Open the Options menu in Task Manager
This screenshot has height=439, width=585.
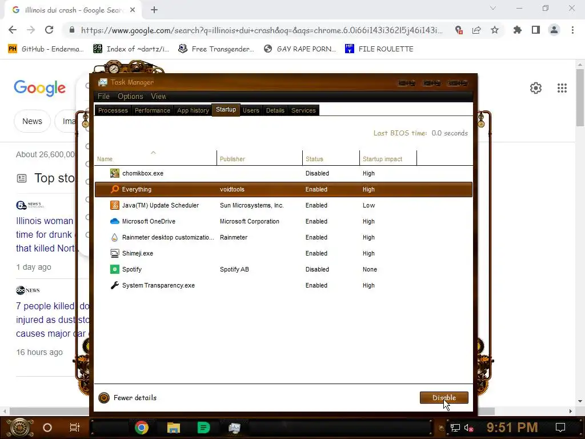pyautogui.click(x=130, y=96)
